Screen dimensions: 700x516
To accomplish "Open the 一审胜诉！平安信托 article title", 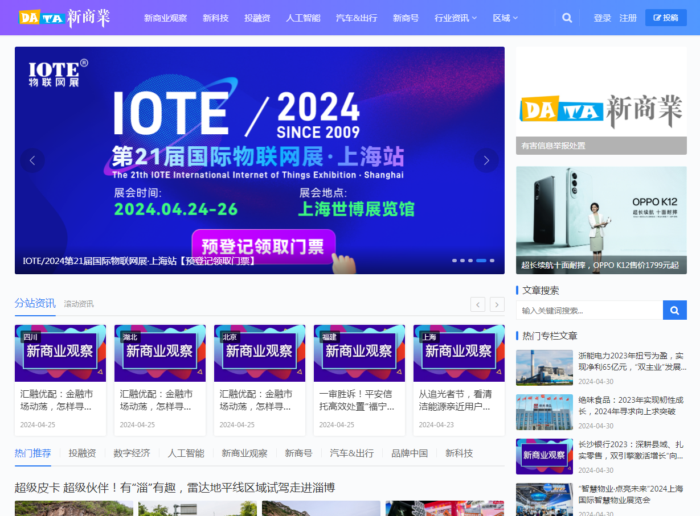I will (x=356, y=401).
